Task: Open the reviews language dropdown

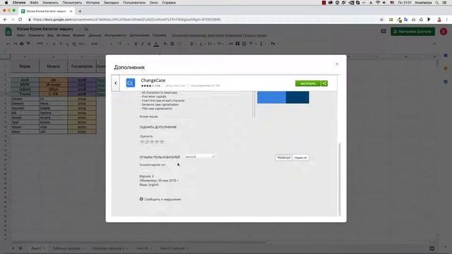Action: pos(200,157)
